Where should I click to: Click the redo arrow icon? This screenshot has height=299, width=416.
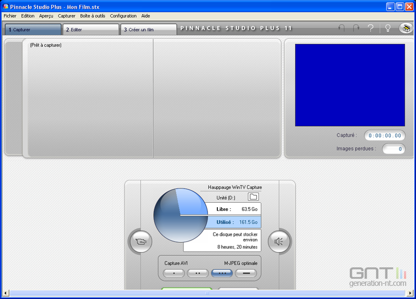tap(356, 28)
